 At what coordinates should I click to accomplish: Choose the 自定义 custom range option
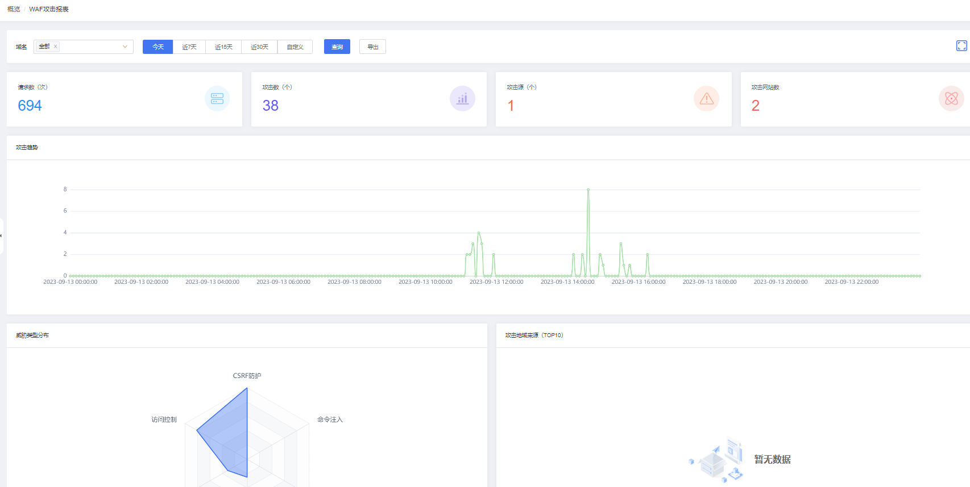tap(295, 47)
